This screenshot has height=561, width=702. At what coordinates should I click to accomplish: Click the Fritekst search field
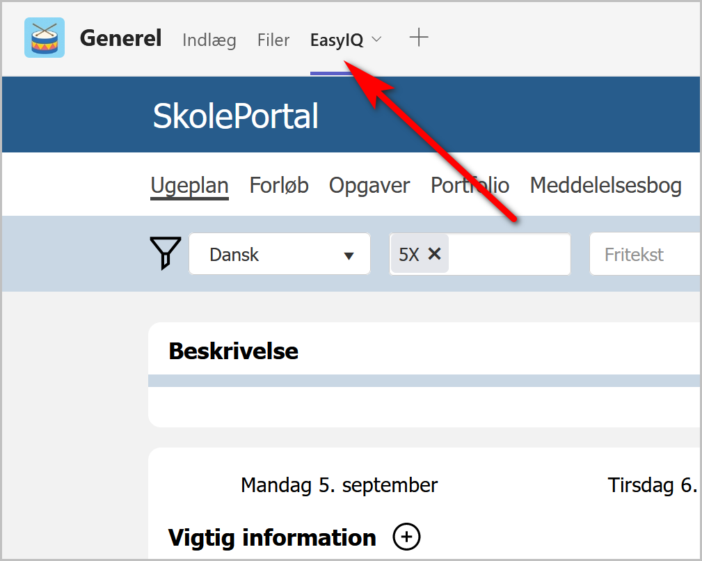[x=645, y=254]
